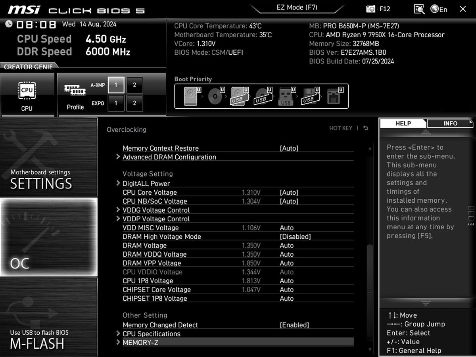Select the DRAM VPP Voltage label
Viewport: 476px width, 357px height.
[x=152, y=263]
